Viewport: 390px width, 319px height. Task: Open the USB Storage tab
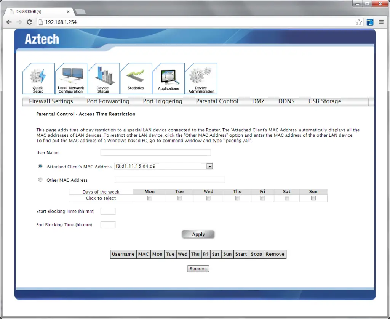325,101
